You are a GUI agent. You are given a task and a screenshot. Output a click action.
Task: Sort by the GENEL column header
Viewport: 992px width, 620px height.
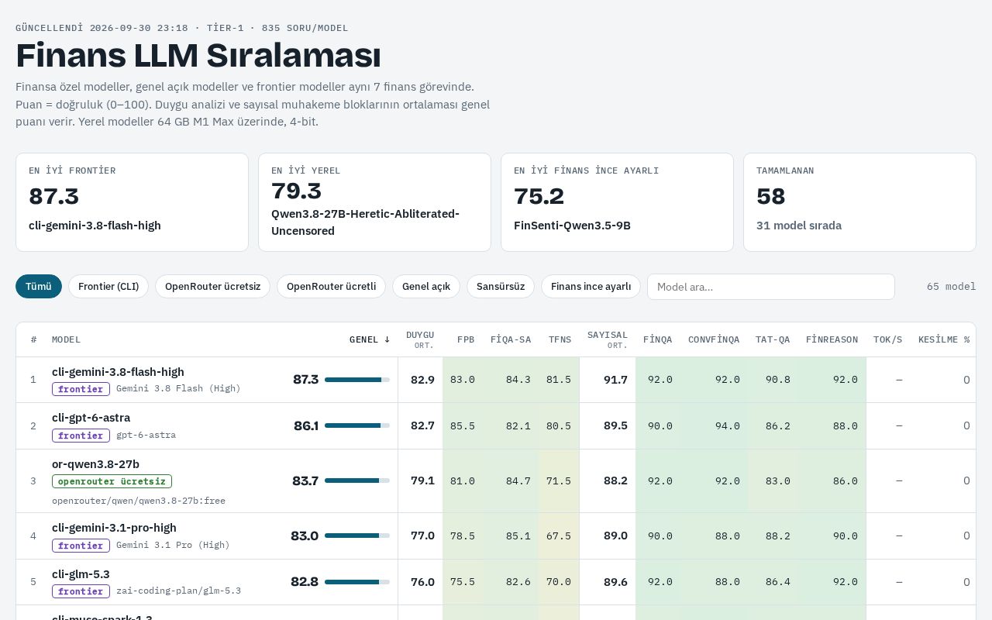pos(370,339)
